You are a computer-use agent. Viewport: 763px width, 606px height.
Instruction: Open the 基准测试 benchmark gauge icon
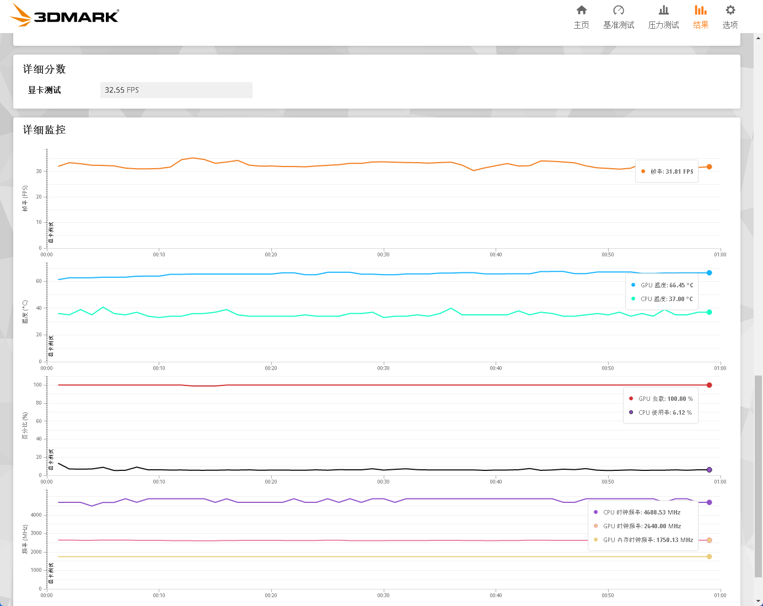[619, 10]
